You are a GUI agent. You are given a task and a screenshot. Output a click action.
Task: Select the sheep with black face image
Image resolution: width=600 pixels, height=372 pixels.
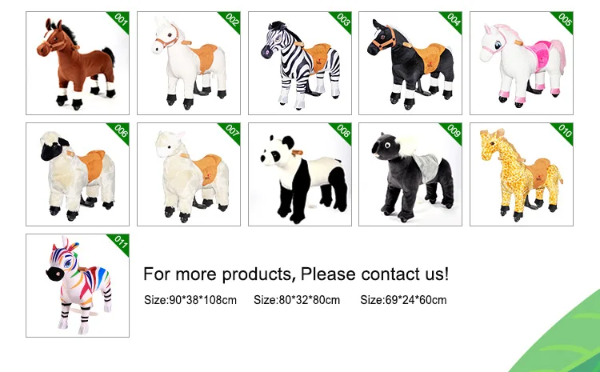point(74,174)
